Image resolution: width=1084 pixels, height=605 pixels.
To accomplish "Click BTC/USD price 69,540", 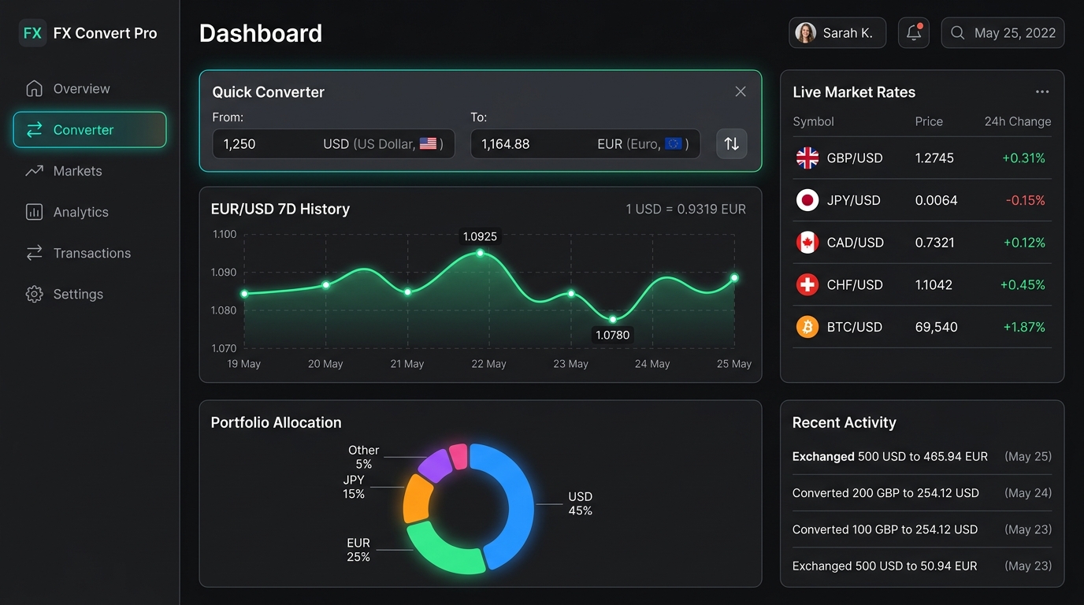I will click(x=936, y=327).
